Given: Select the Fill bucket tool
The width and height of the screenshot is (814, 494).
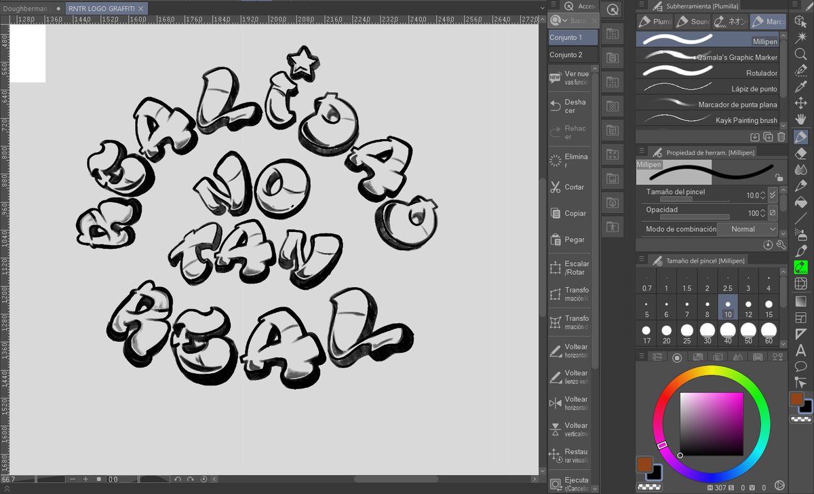Looking at the screenshot, I should 800,202.
